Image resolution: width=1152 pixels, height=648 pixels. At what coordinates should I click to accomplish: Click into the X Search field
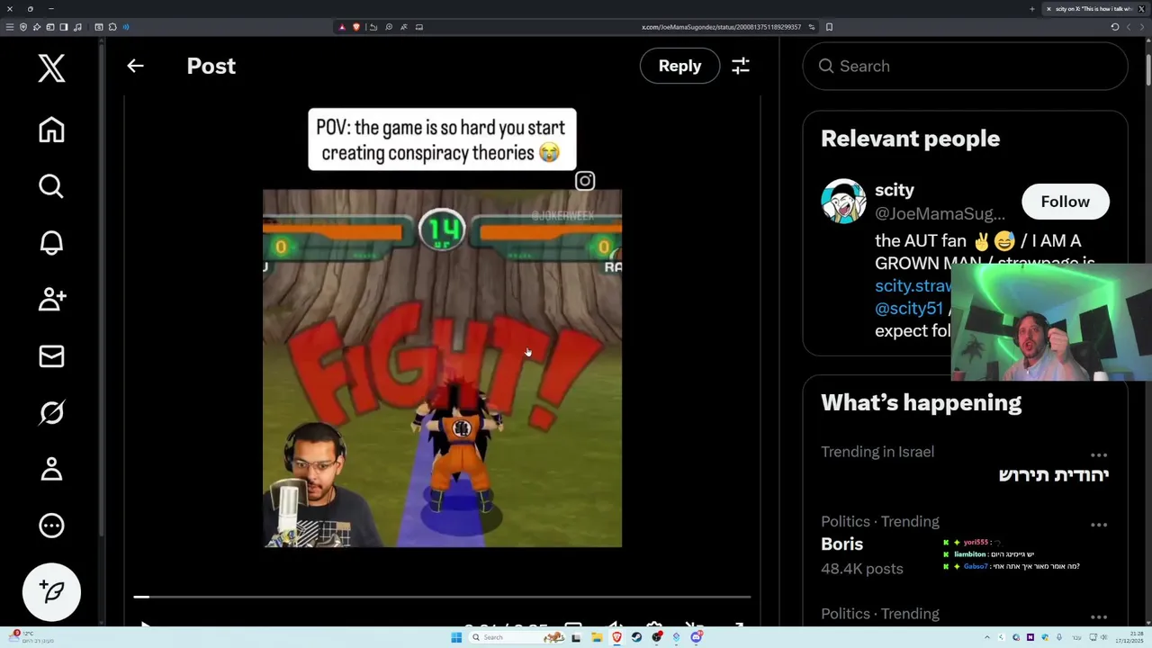click(965, 66)
